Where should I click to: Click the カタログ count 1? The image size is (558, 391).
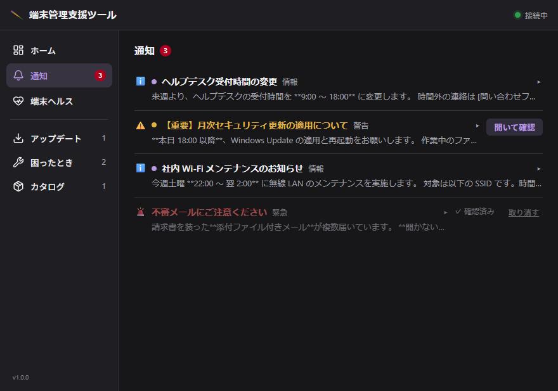pos(103,186)
